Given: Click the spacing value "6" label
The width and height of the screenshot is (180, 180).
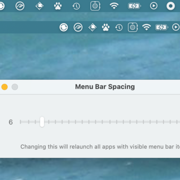Looking at the screenshot, I should pyautogui.click(x=11, y=122).
